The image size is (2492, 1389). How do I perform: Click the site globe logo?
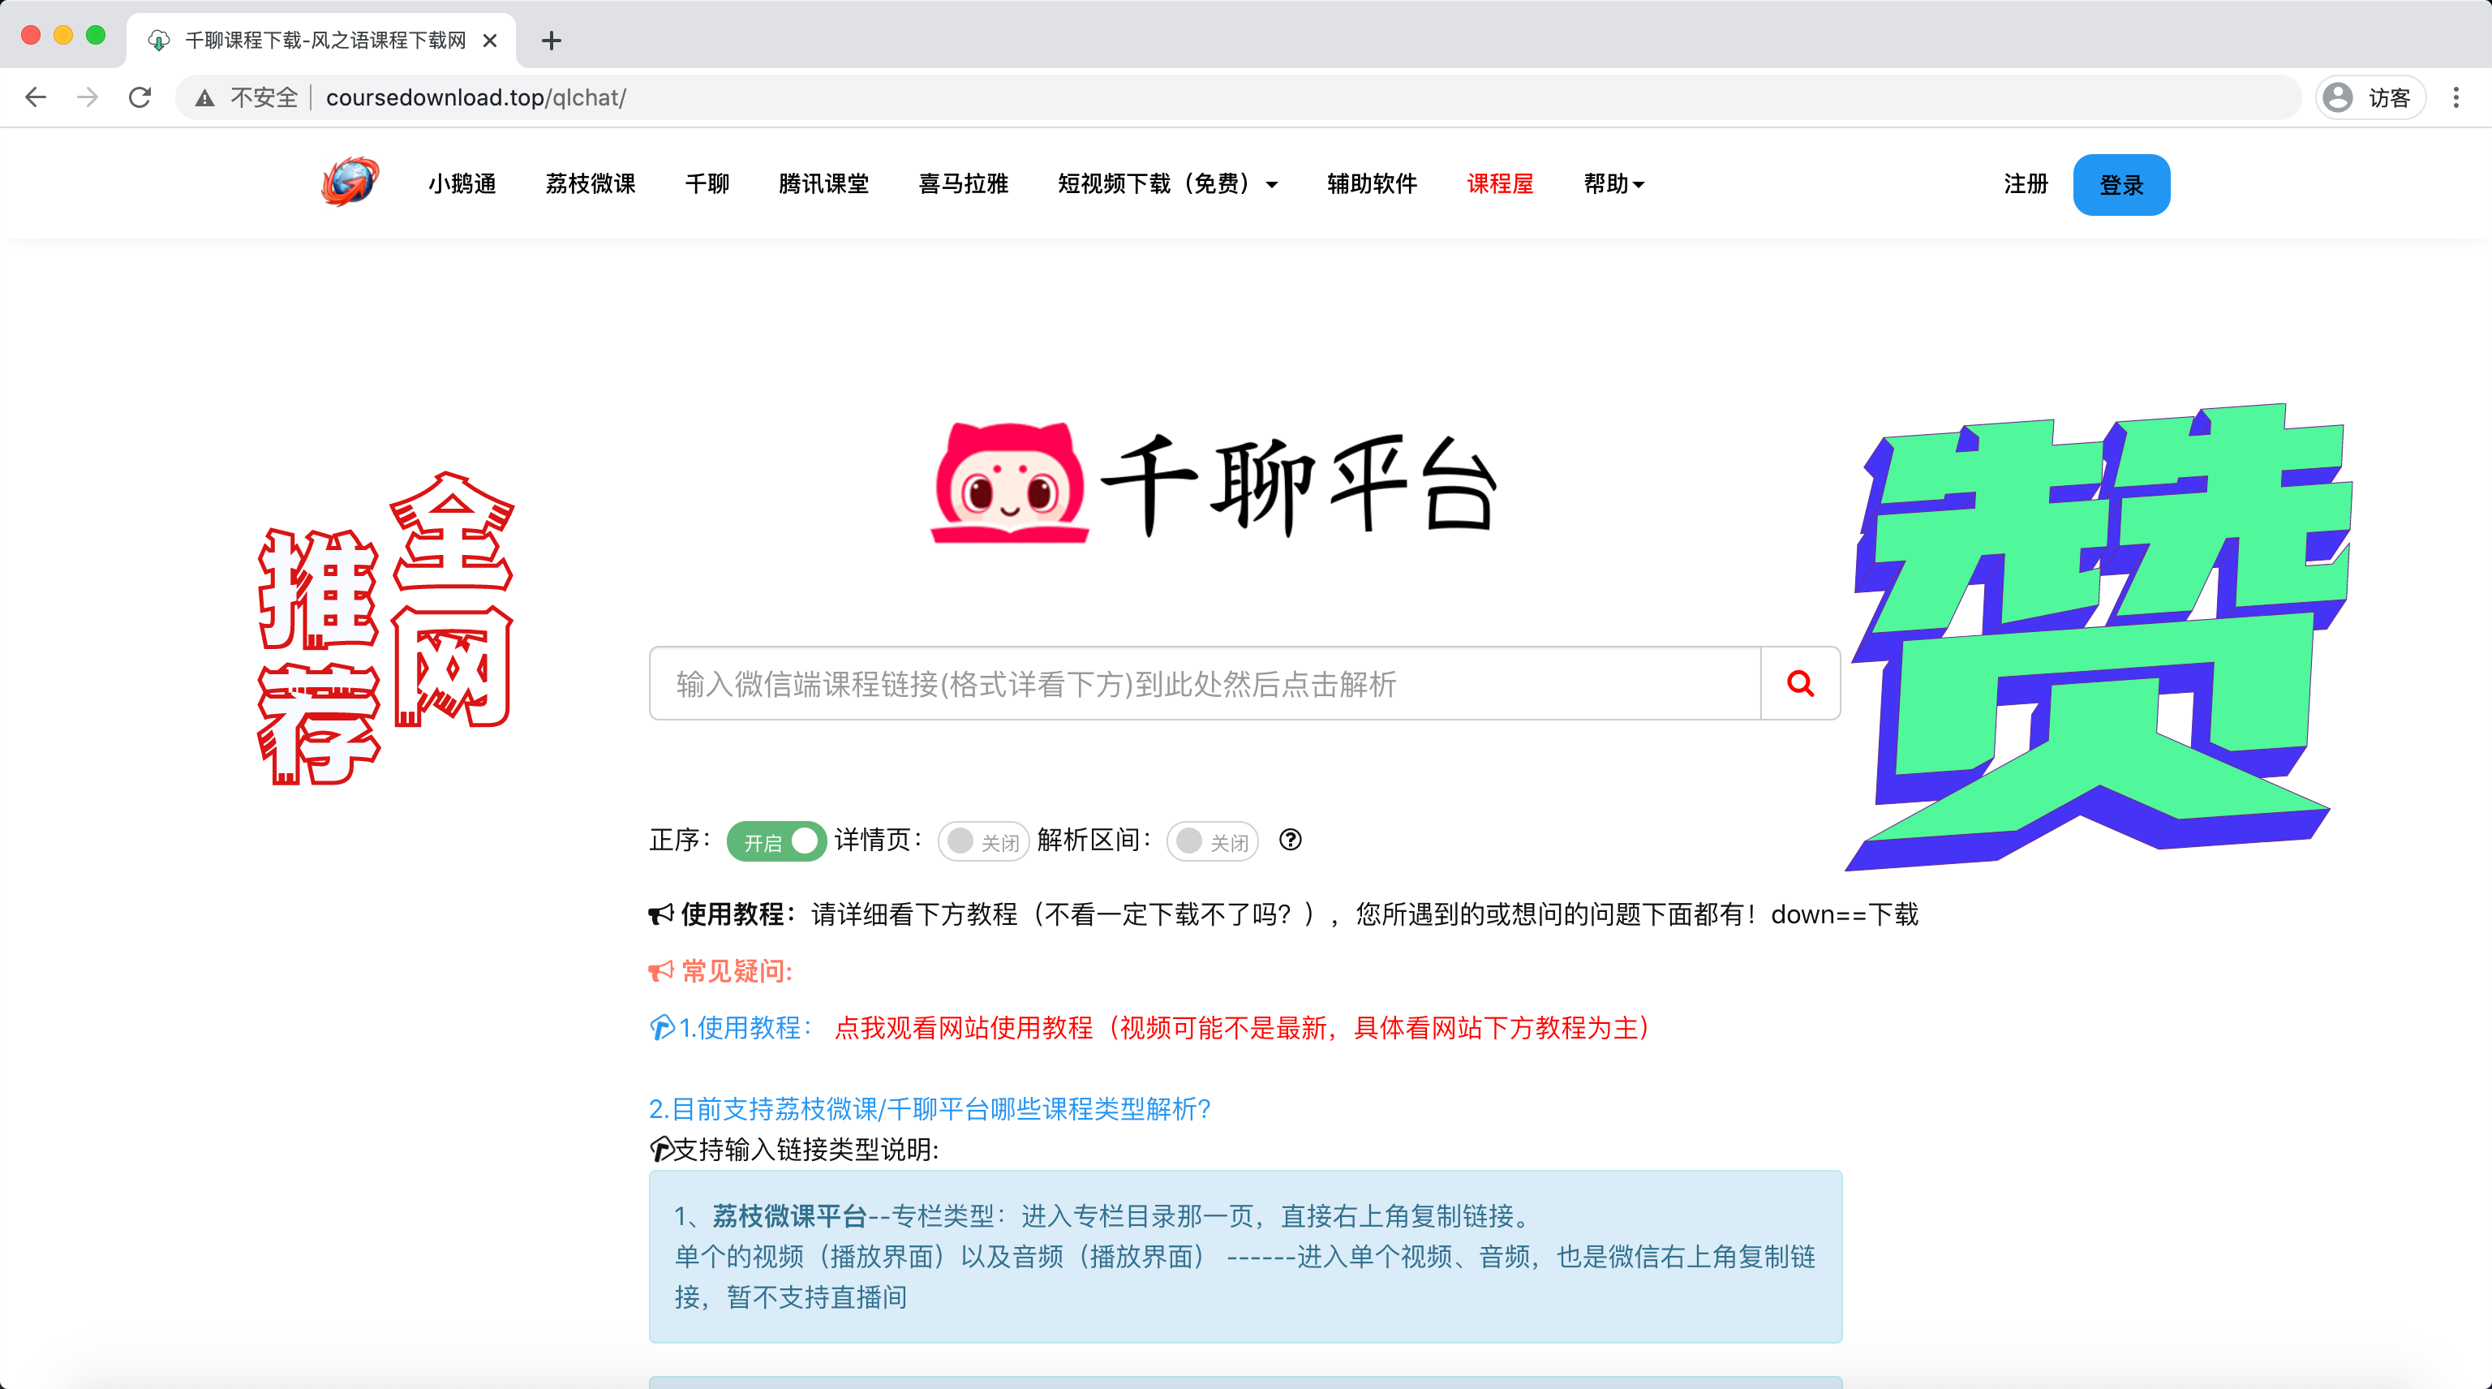click(x=350, y=182)
